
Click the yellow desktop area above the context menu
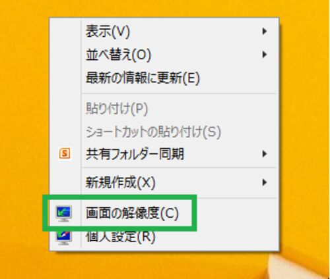(x=165, y=9)
